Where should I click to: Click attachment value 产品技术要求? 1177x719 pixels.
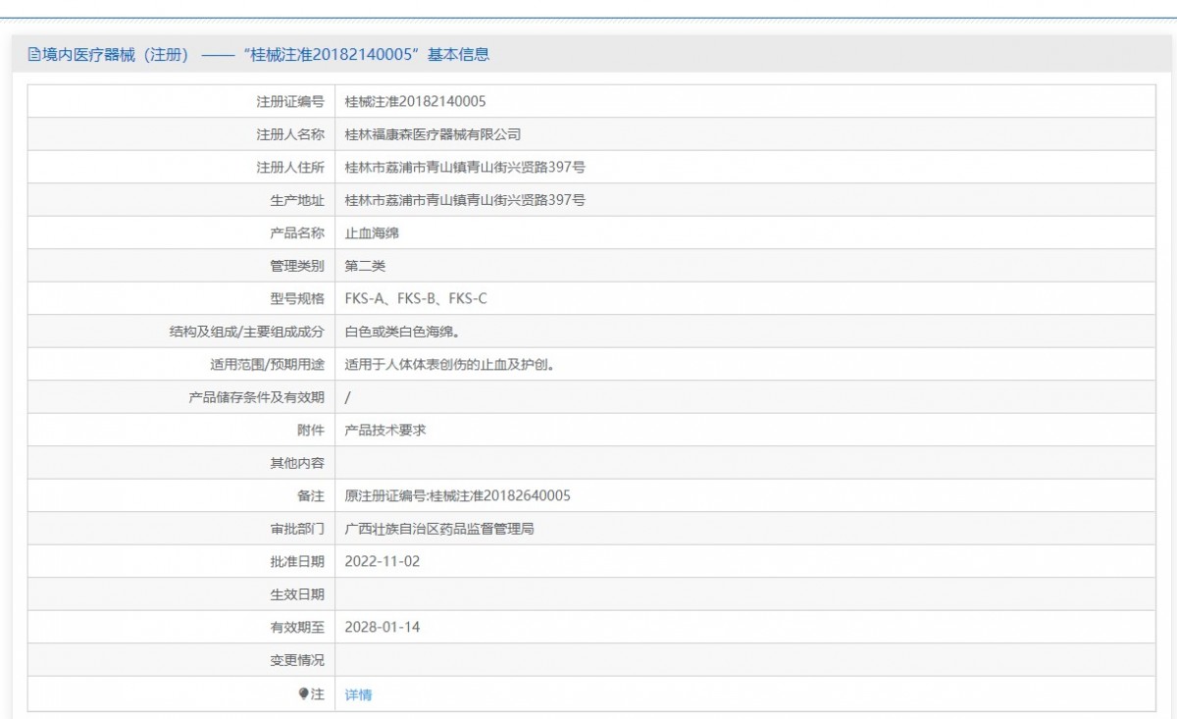tap(385, 431)
